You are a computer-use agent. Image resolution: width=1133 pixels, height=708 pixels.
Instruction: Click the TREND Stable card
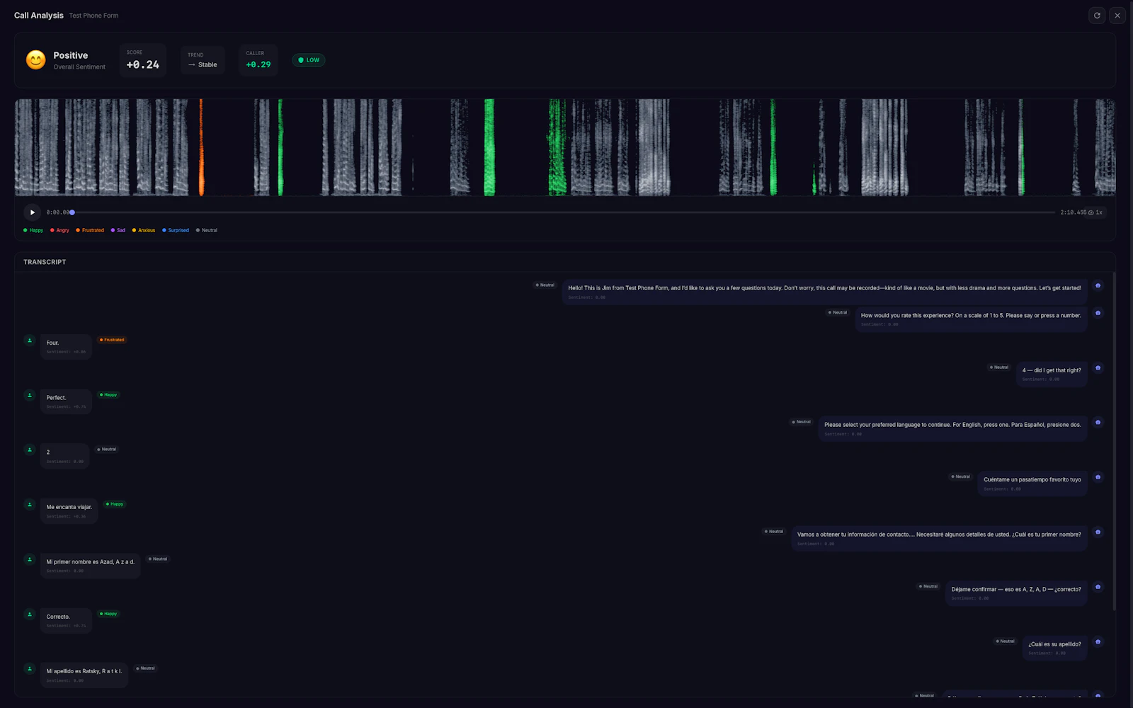pos(203,60)
